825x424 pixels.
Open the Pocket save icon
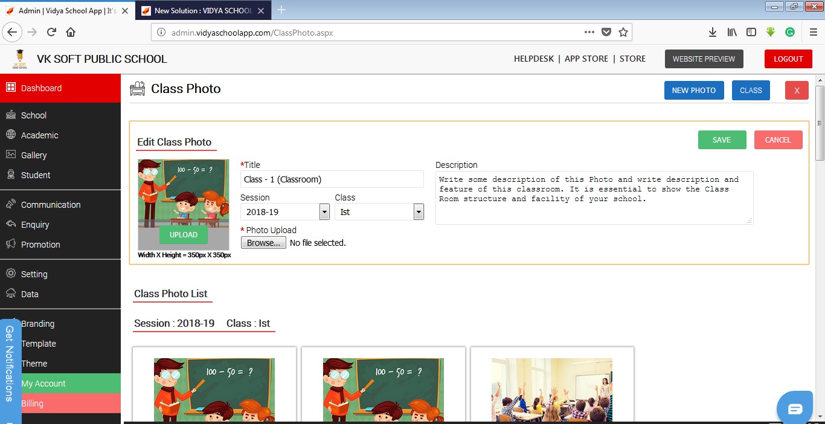(x=606, y=32)
